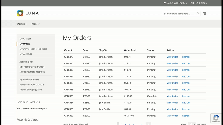Click the ₹6,754.00 order total
This screenshot has width=223, height=125.
(129, 116)
